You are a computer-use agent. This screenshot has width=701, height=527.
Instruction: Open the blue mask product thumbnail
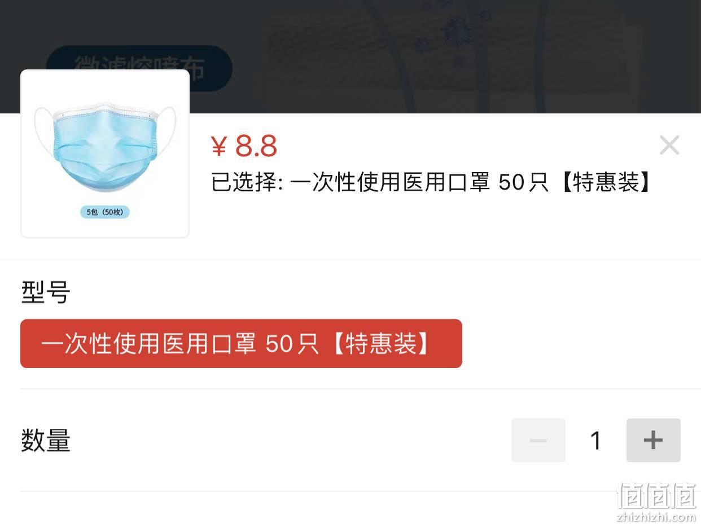click(105, 154)
